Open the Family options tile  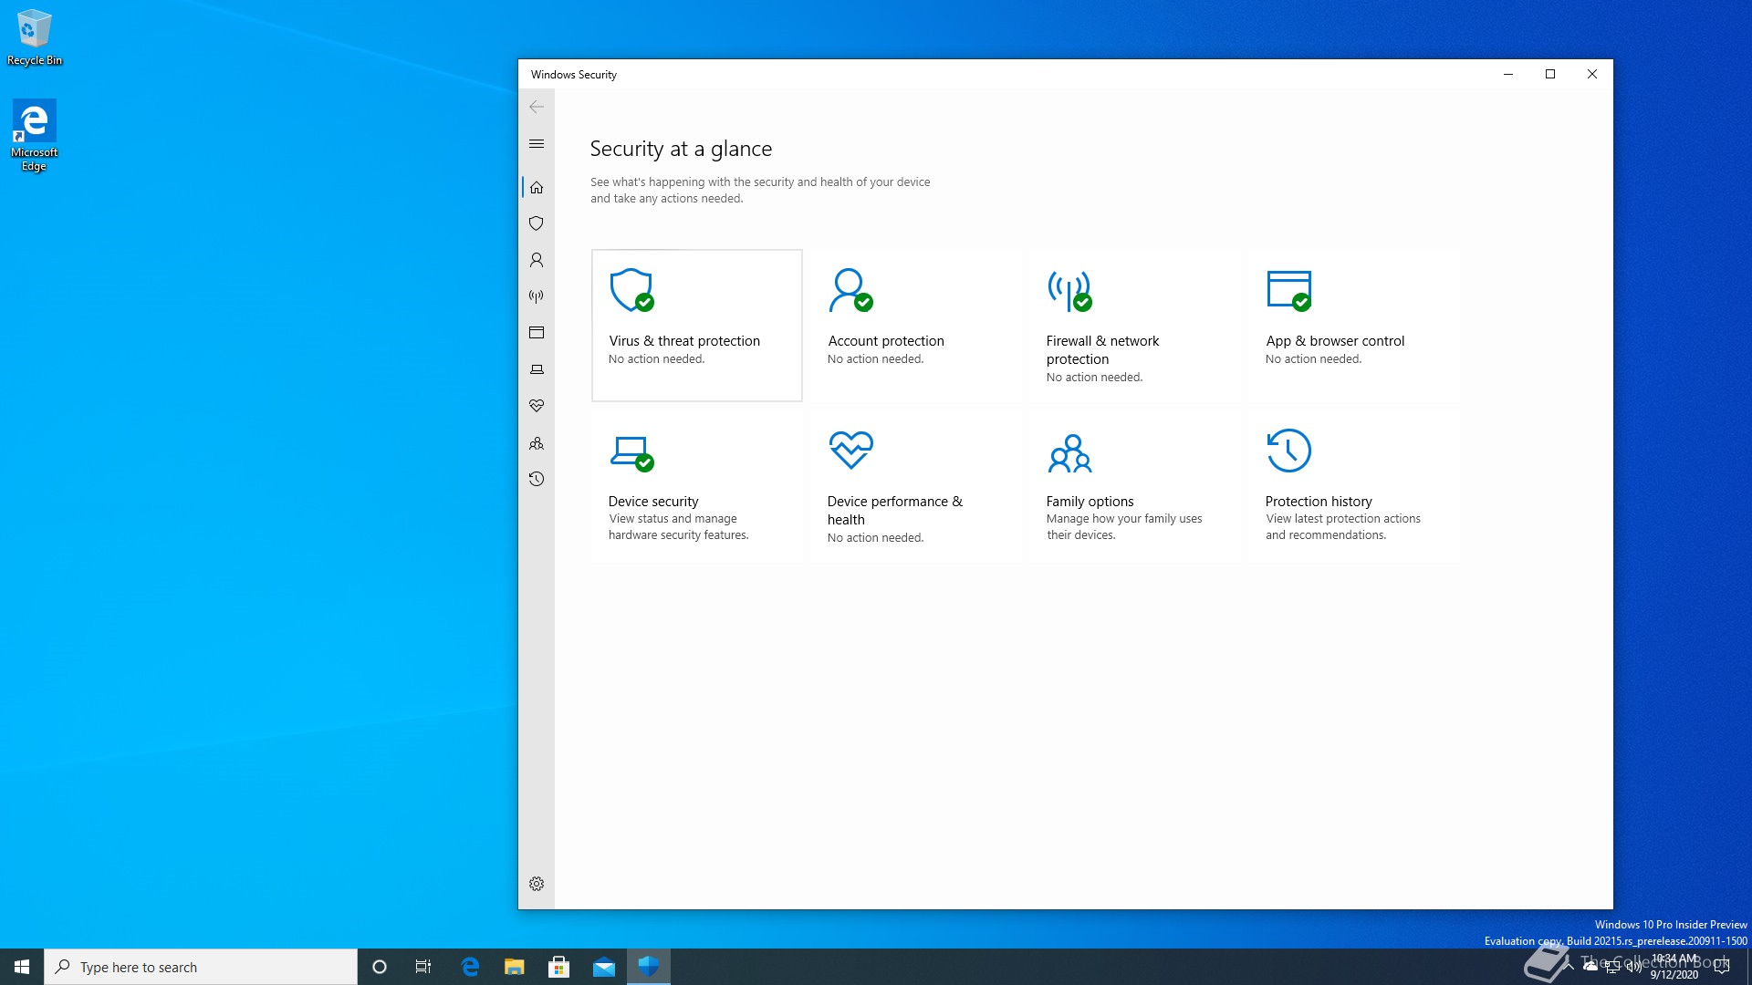click(x=1135, y=485)
